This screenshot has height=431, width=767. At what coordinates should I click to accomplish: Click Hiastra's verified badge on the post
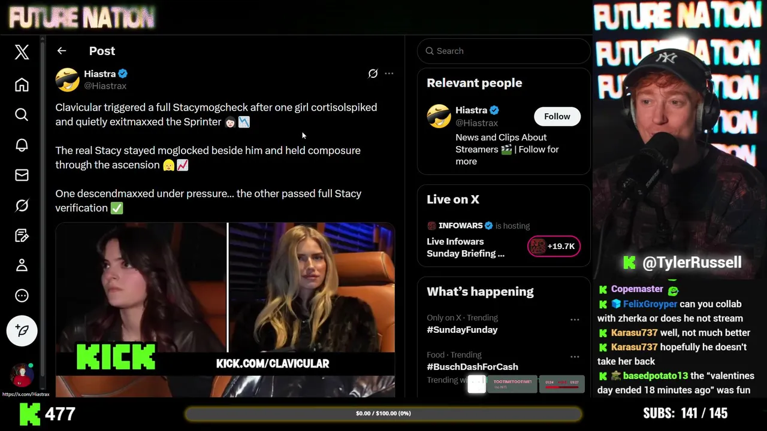tap(123, 74)
